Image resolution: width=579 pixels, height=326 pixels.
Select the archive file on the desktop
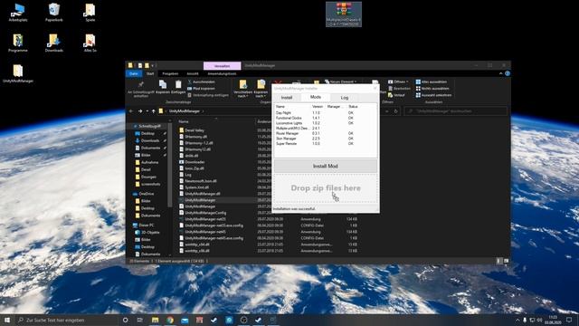click(344, 14)
